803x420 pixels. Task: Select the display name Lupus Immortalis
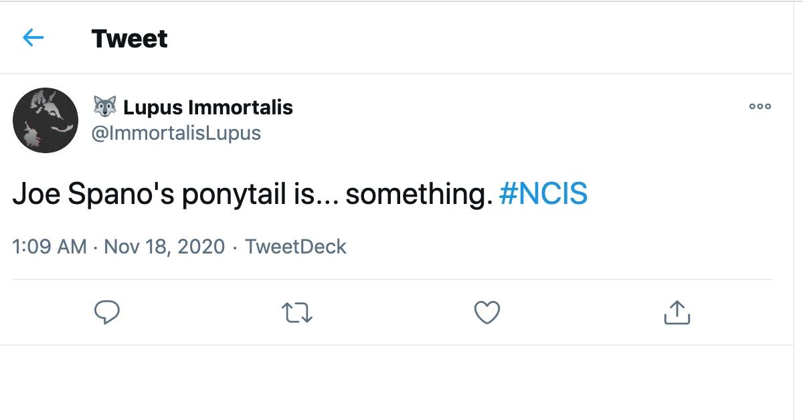coord(207,106)
